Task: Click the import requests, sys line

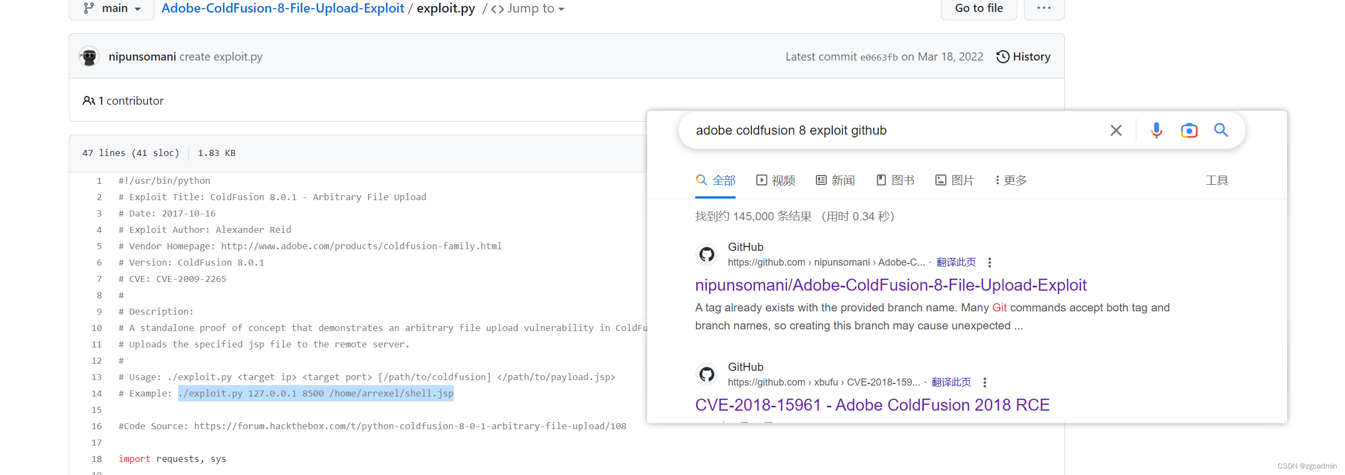Action: 173,459
